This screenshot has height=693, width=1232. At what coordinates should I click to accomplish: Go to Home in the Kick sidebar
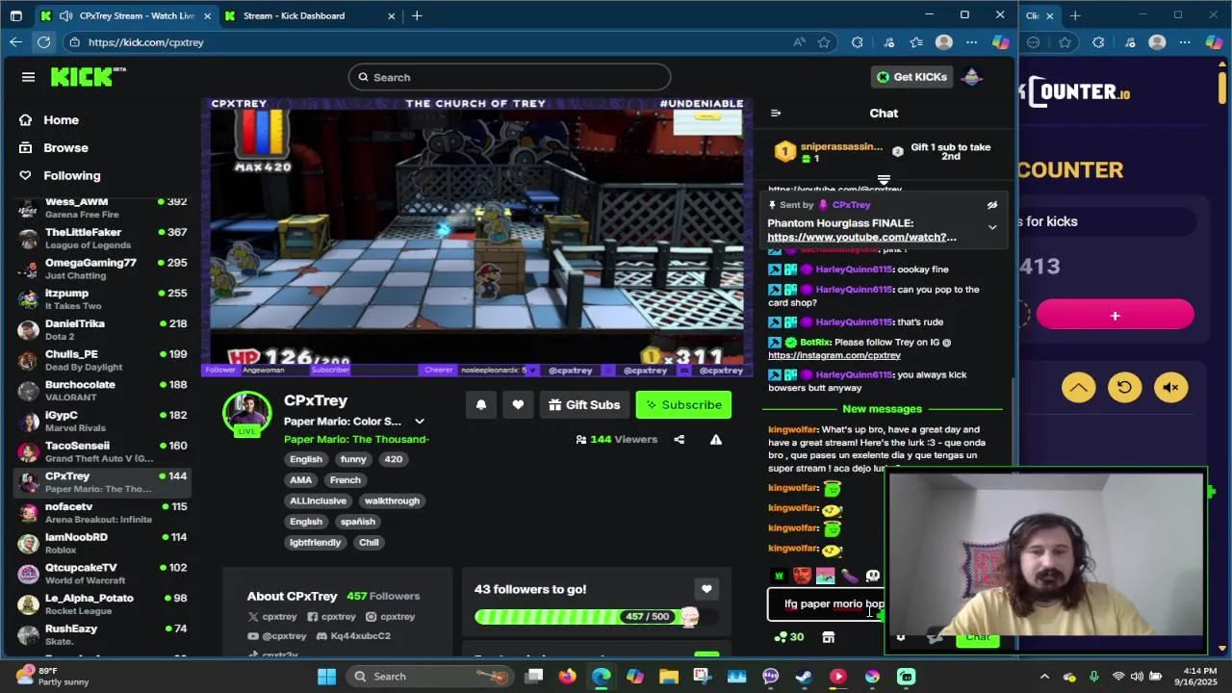(61, 120)
